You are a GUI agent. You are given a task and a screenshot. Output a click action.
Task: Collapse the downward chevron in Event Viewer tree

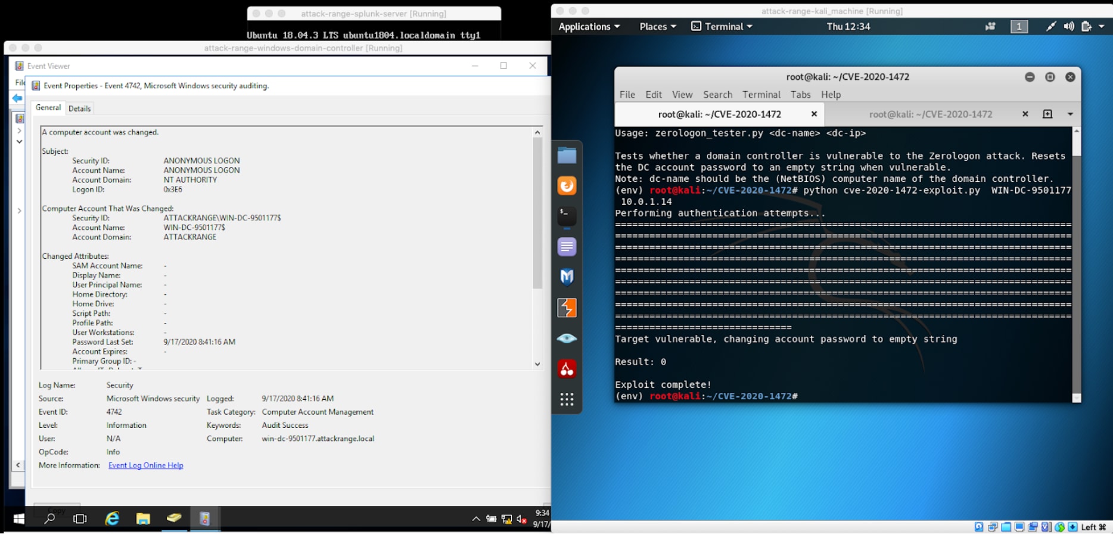[x=19, y=142]
